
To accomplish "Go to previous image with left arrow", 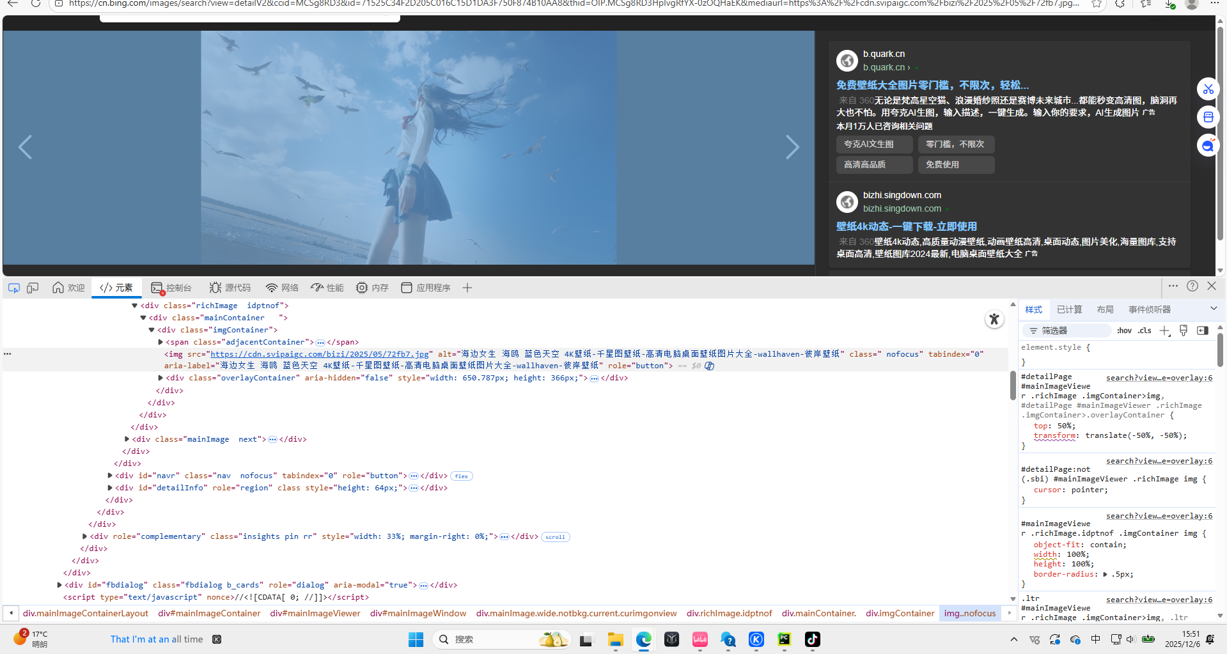I will 25,148.
